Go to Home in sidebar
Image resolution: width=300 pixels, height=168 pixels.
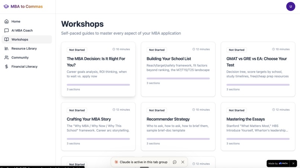pyautogui.click(x=27, y=21)
